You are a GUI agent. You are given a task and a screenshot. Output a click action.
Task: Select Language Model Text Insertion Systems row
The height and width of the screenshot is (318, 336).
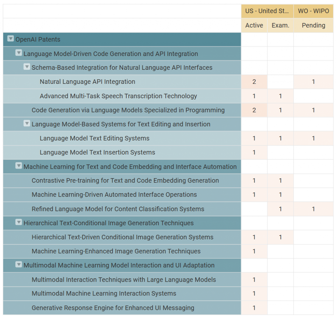point(122,153)
